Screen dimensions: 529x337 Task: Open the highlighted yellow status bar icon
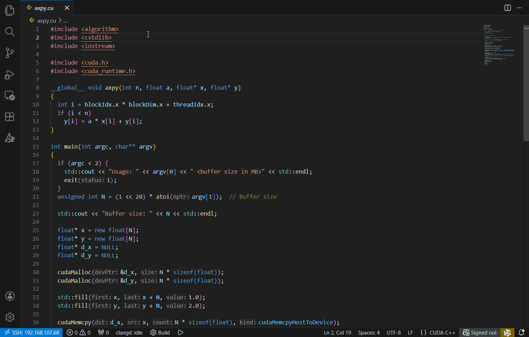tap(507, 332)
